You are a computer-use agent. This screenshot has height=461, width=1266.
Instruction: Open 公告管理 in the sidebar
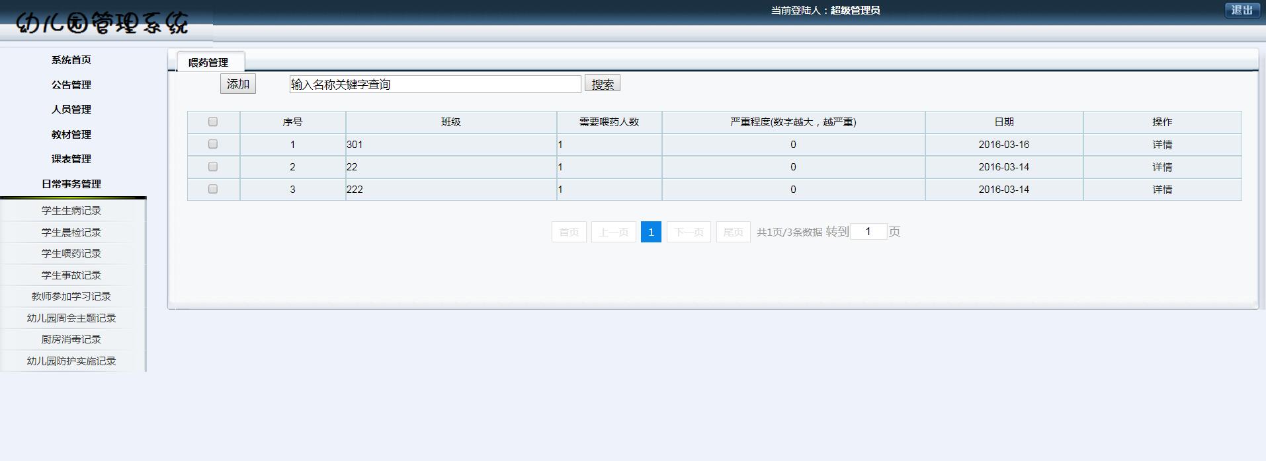pos(71,85)
